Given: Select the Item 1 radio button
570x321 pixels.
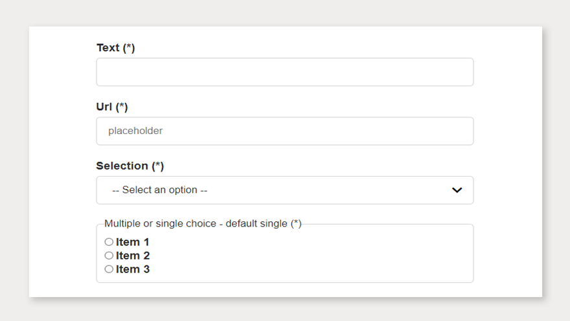Looking at the screenshot, I should 109,242.
